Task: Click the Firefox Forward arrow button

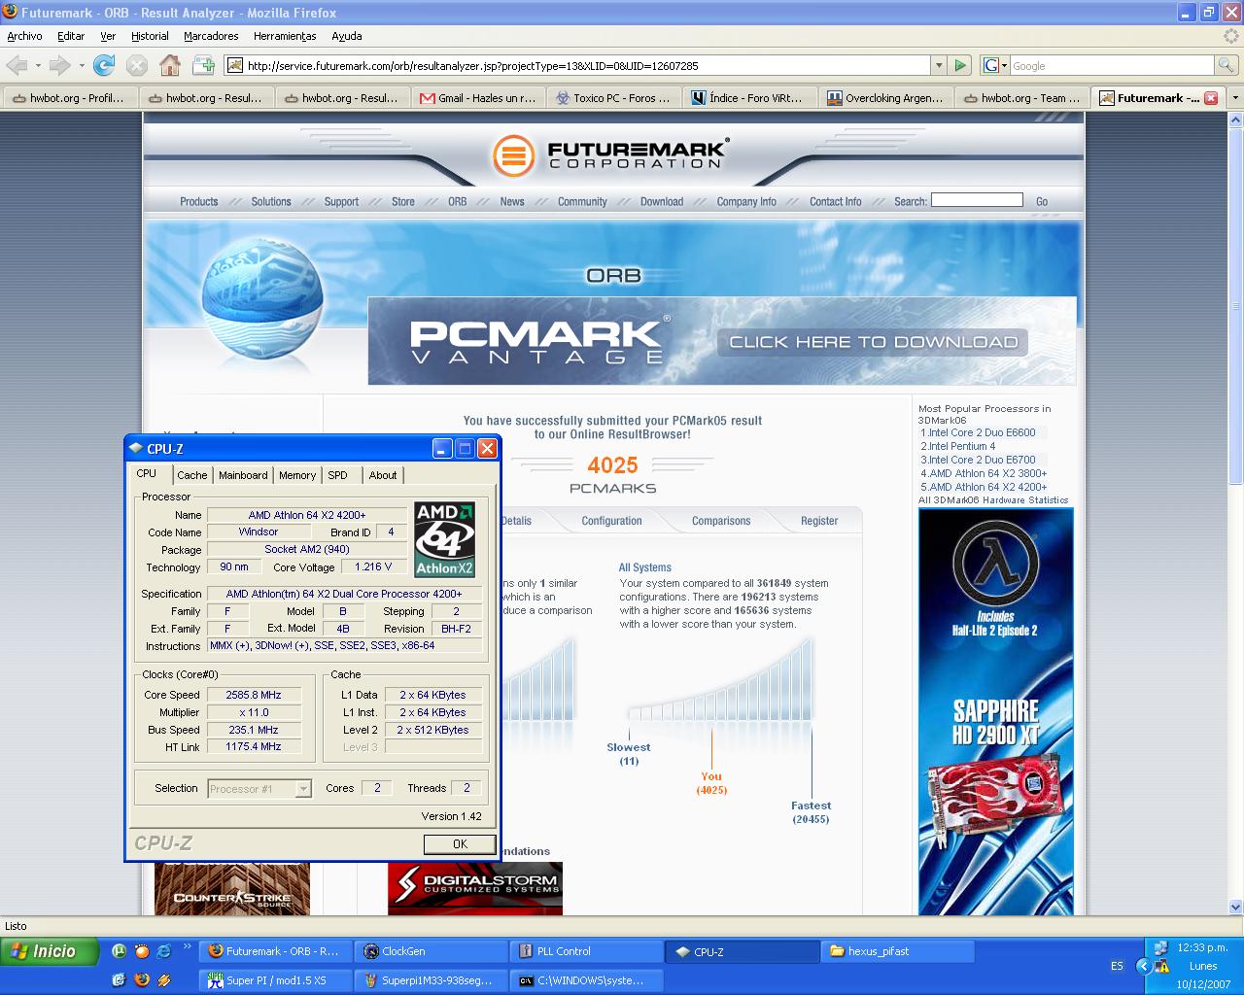Action: pos(60,65)
